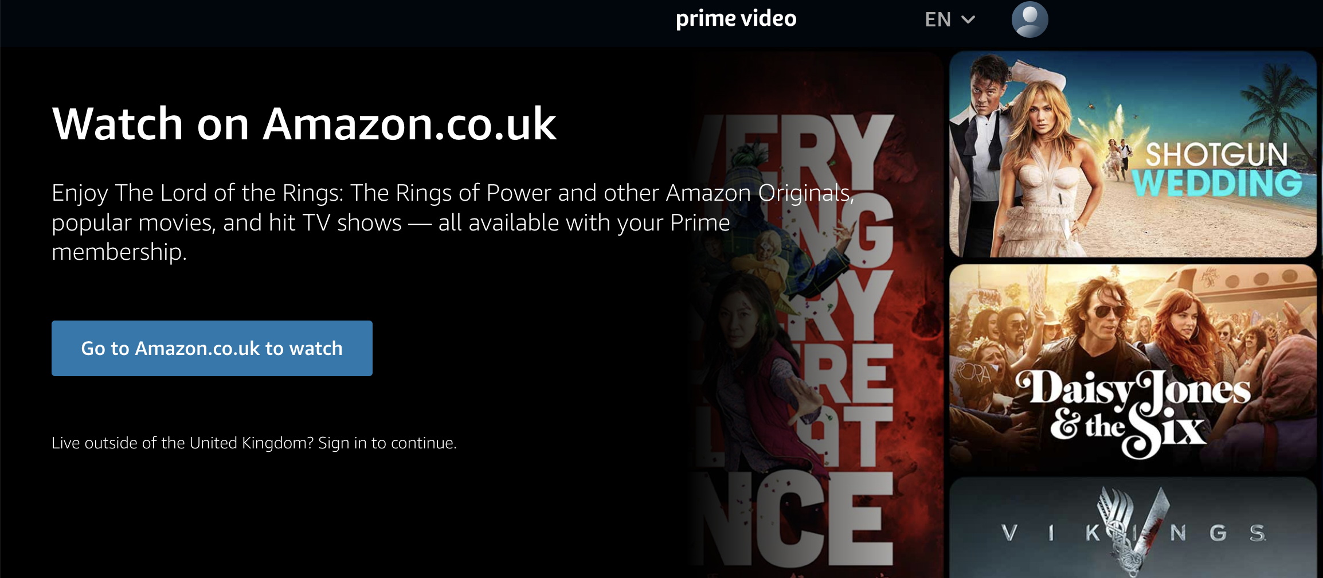The image size is (1323, 578).
Task: Select the Vikings show thumbnail
Action: click(1133, 528)
